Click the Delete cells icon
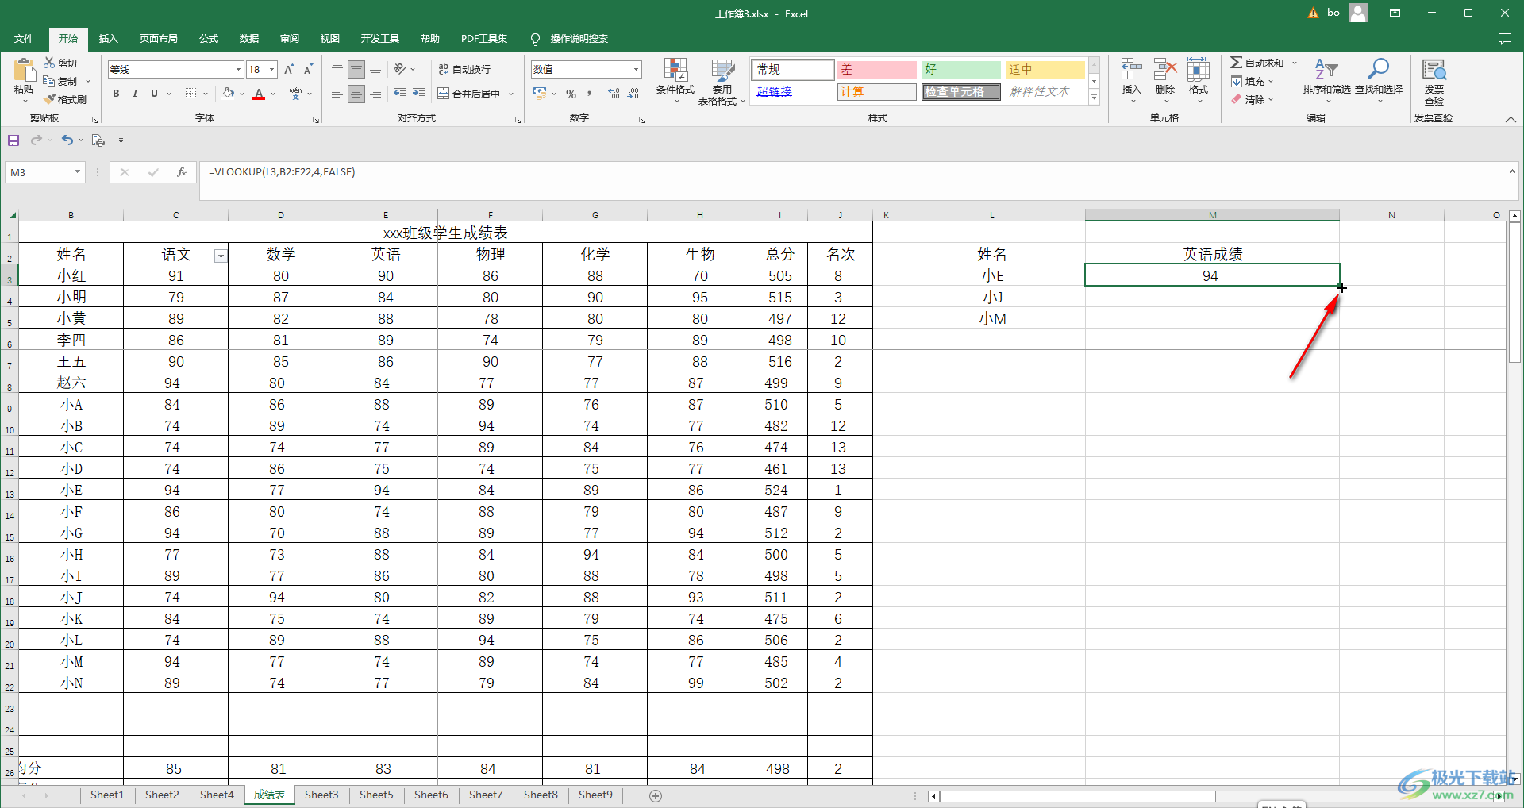 (x=1164, y=70)
